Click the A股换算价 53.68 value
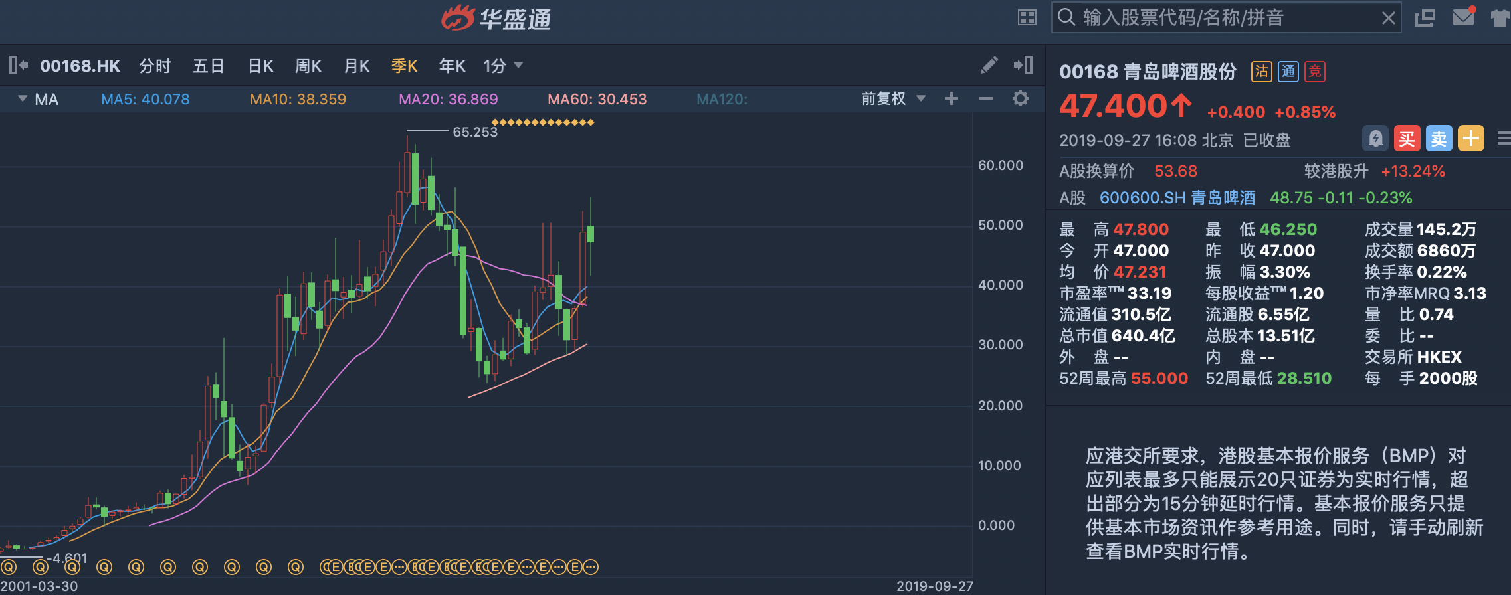 [1175, 171]
